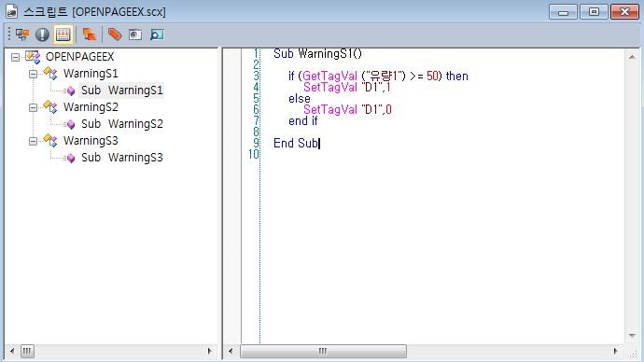Screen dimensions: 644x362
Task: Click the code editor scroll down arrow
Action: coord(632,336)
